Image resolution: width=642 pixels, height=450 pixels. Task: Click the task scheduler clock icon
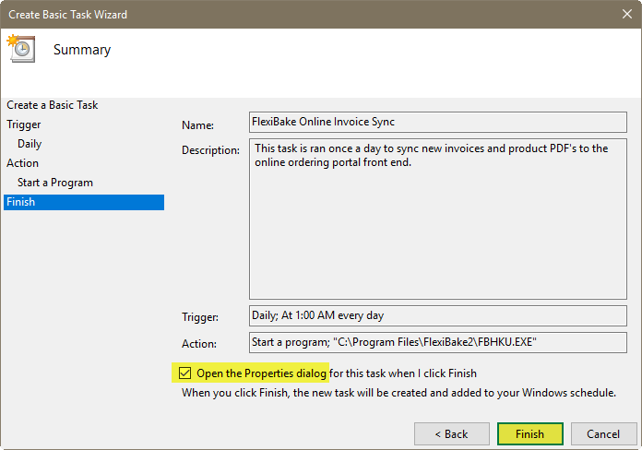(x=21, y=48)
